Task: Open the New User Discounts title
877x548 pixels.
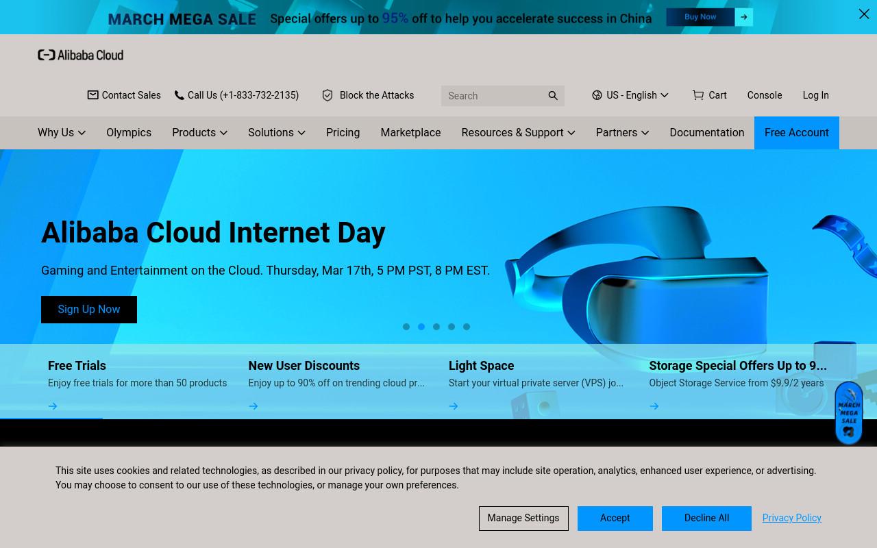Action: pos(304,366)
